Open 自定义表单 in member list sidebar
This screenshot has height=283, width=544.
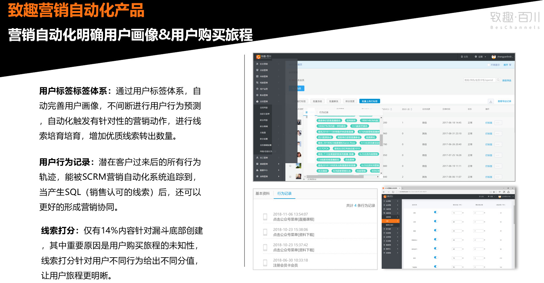click(x=265, y=114)
